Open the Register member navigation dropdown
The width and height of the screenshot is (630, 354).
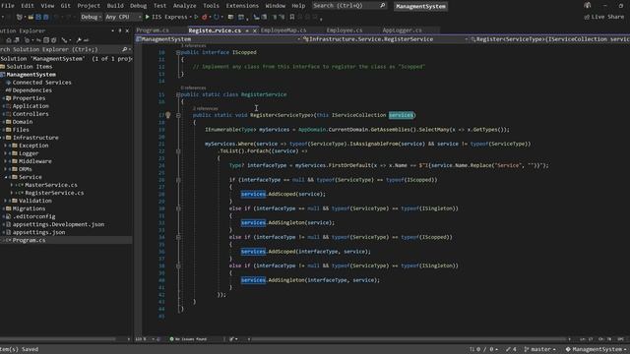click(x=550, y=39)
